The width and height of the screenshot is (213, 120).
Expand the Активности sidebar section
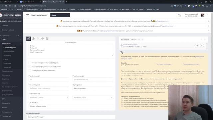11,103
